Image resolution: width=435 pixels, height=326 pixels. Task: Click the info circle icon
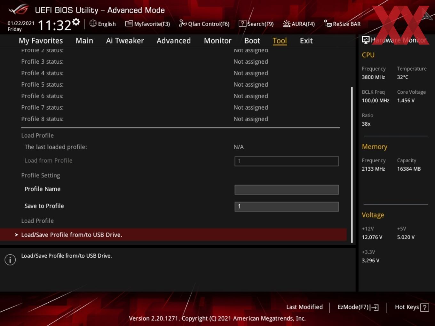coord(10,260)
